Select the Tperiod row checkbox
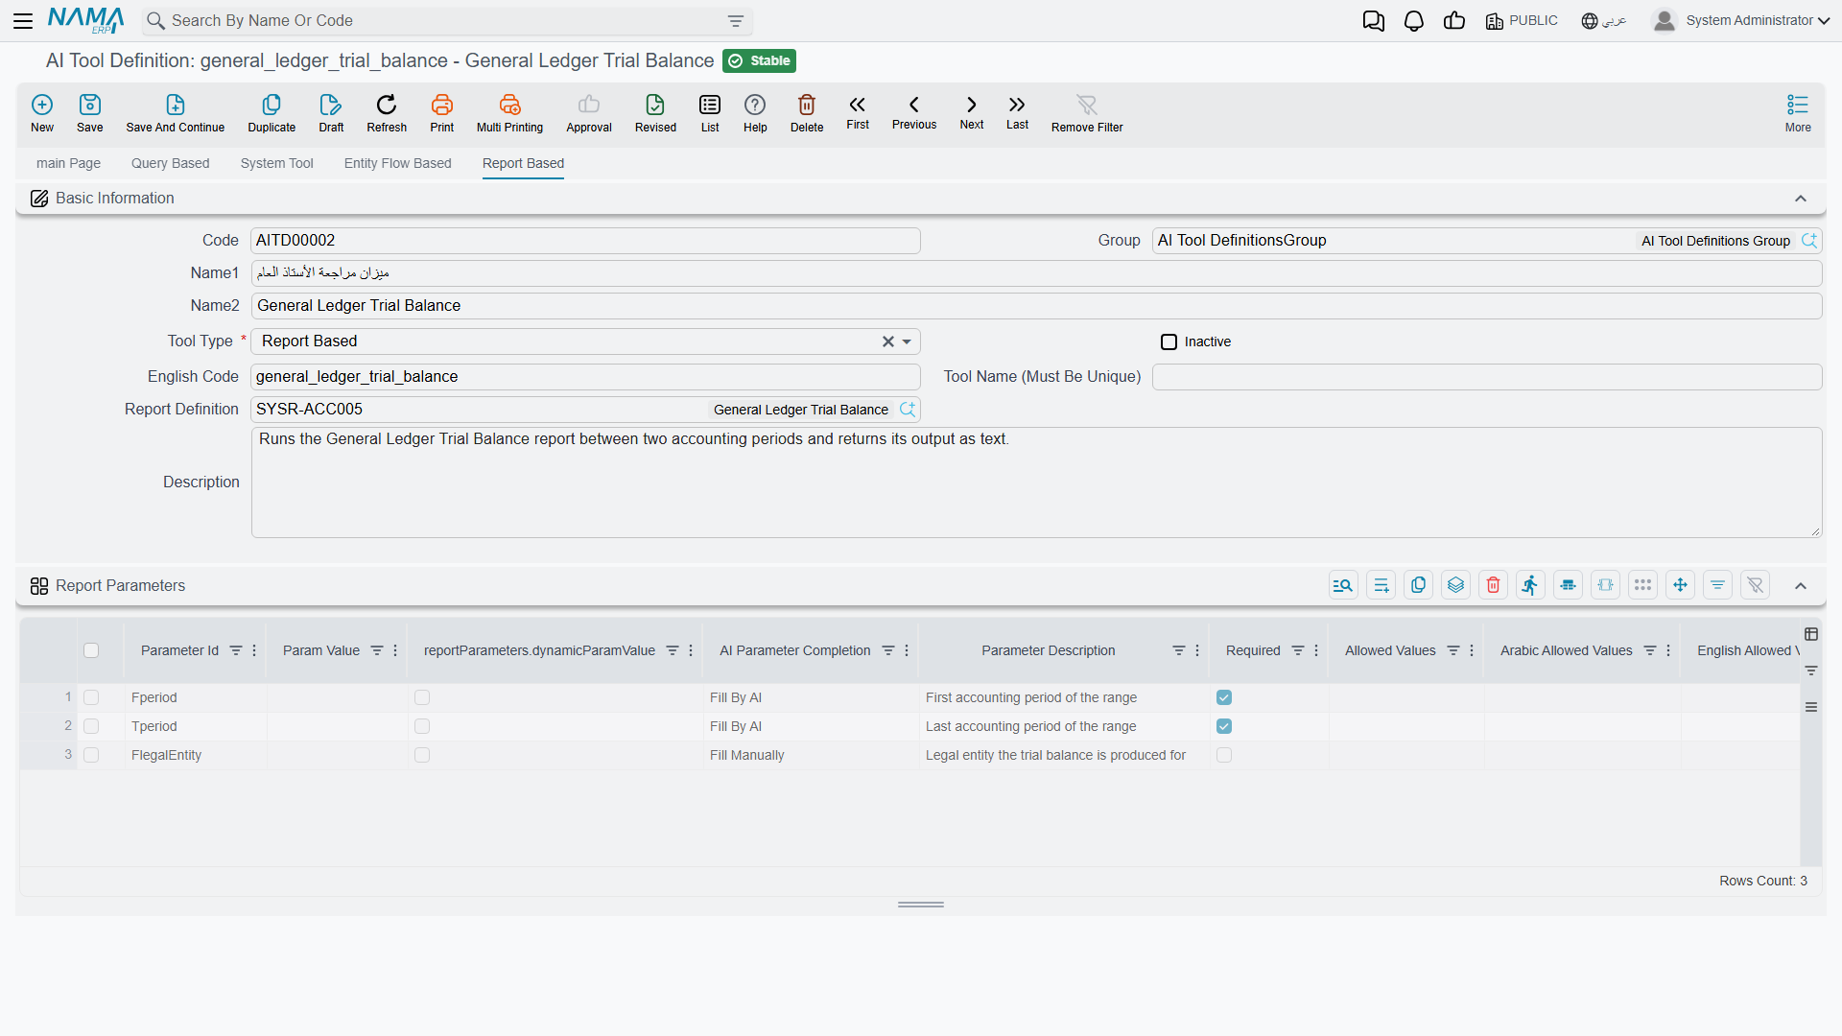 91,726
